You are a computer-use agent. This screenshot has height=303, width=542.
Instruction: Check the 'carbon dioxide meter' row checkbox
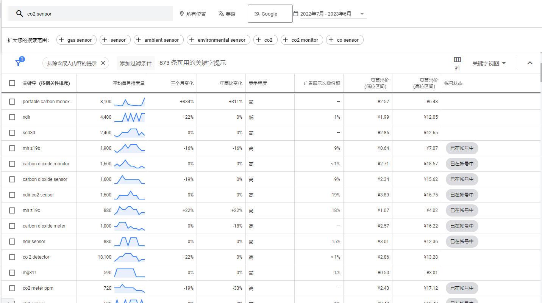click(x=12, y=226)
